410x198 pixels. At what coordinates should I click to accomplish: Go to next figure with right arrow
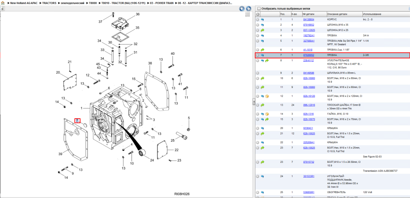coord(248,9)
